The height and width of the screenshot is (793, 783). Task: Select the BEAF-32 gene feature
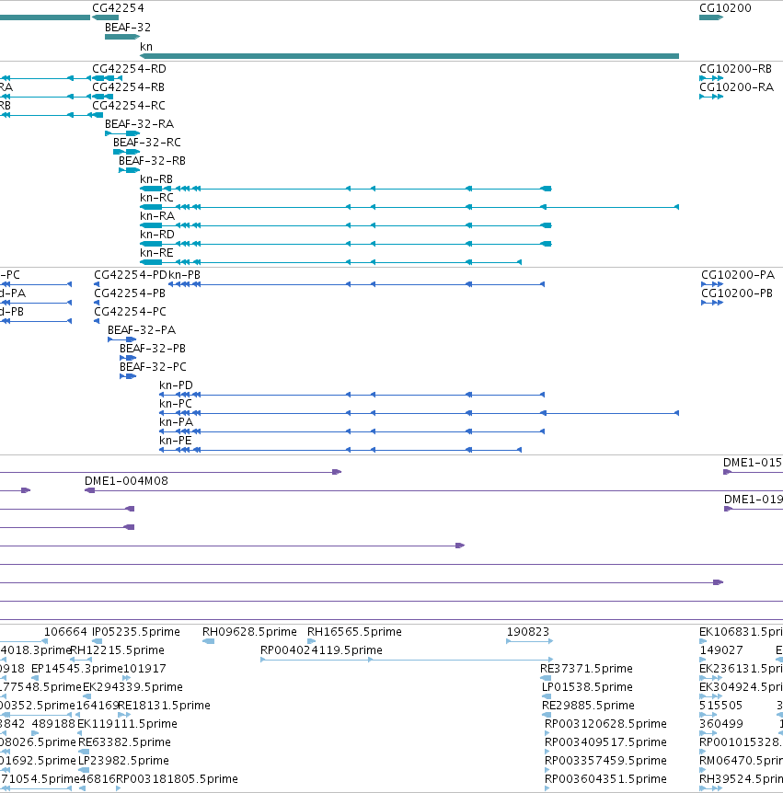121,37
